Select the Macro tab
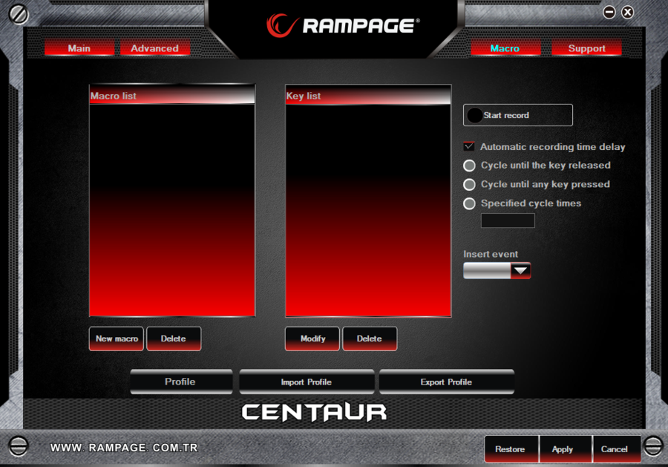 click(x=505, y=48)
